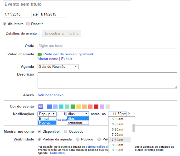Viewport: 180px width, 156px height.
Task: Click the time list scrollbar thumb
Action: 134,128
